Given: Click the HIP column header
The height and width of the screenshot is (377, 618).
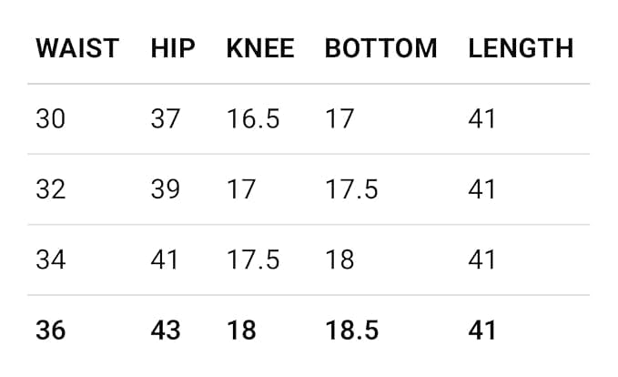Looking at the screenshot, I should click(173, 48).
